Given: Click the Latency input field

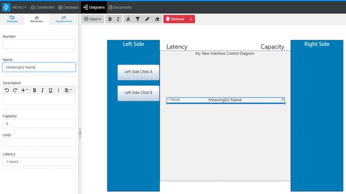Looking at the screenshot, I should [x=39, y=162].
